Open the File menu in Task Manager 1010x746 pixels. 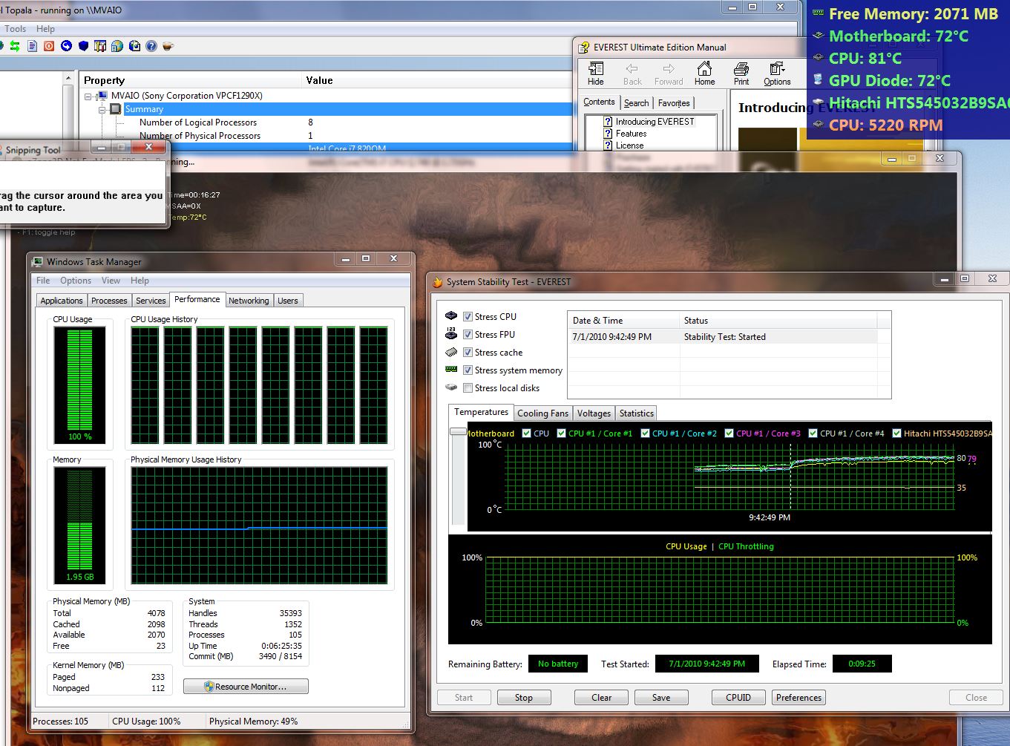(43, 281)
